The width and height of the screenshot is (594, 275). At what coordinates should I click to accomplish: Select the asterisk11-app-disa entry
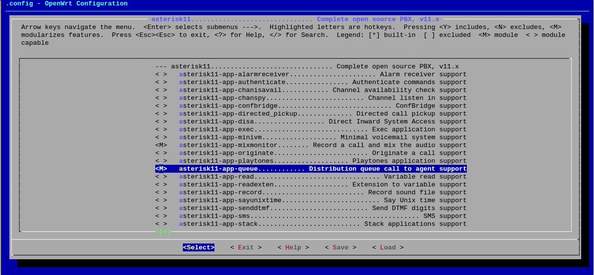tap(311, 122)
